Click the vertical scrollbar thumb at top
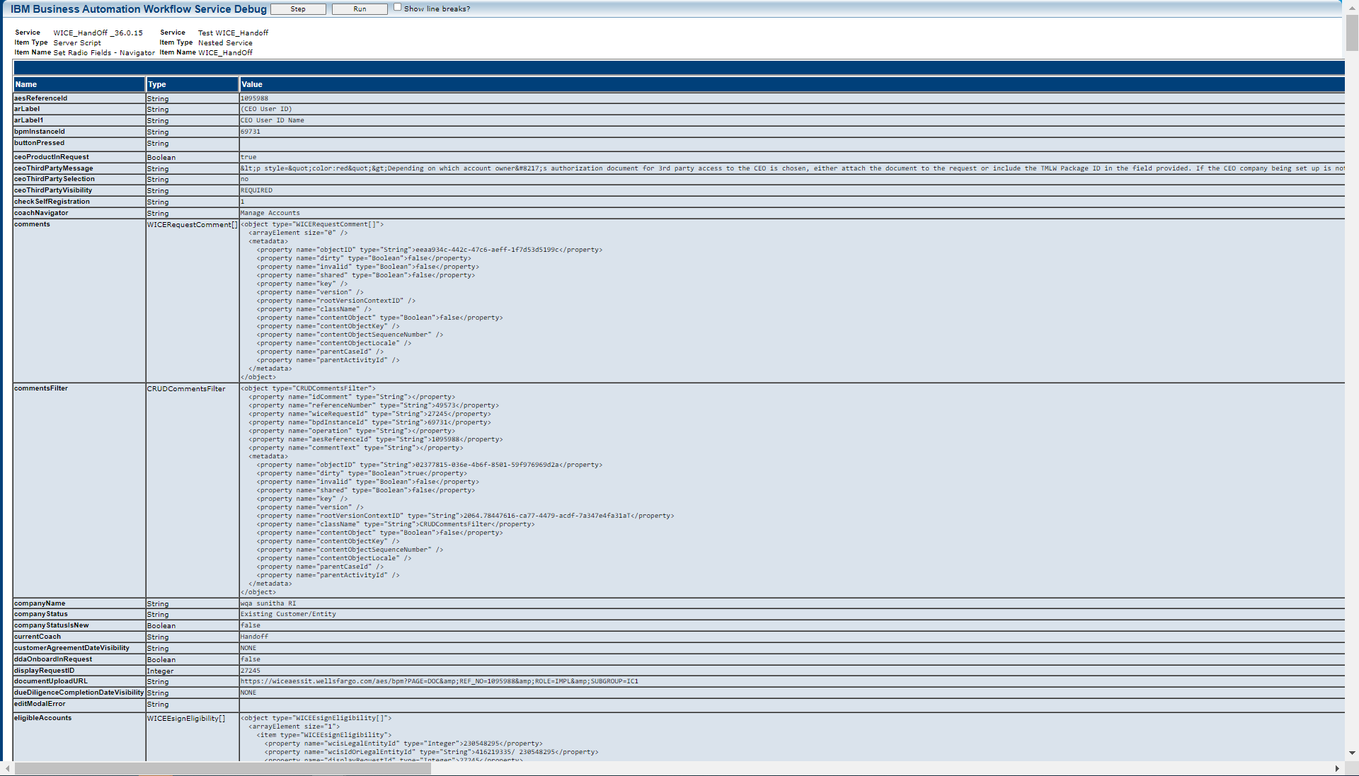Image resolution: width=1359 pixels, height=776 pixels. (x=1352, y=32)
